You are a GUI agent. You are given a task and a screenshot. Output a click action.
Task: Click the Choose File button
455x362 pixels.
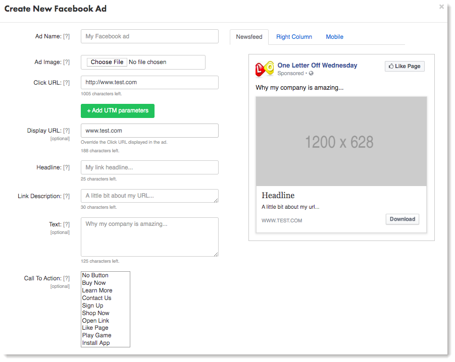coord(107,62)
